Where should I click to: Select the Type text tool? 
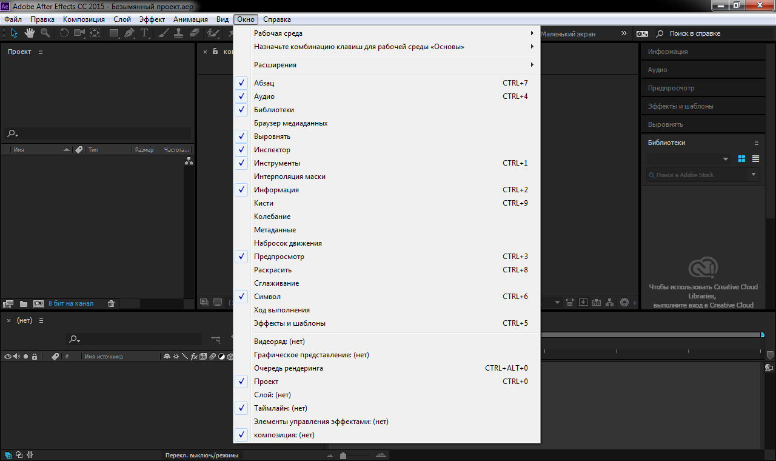(x=144, y=33)
